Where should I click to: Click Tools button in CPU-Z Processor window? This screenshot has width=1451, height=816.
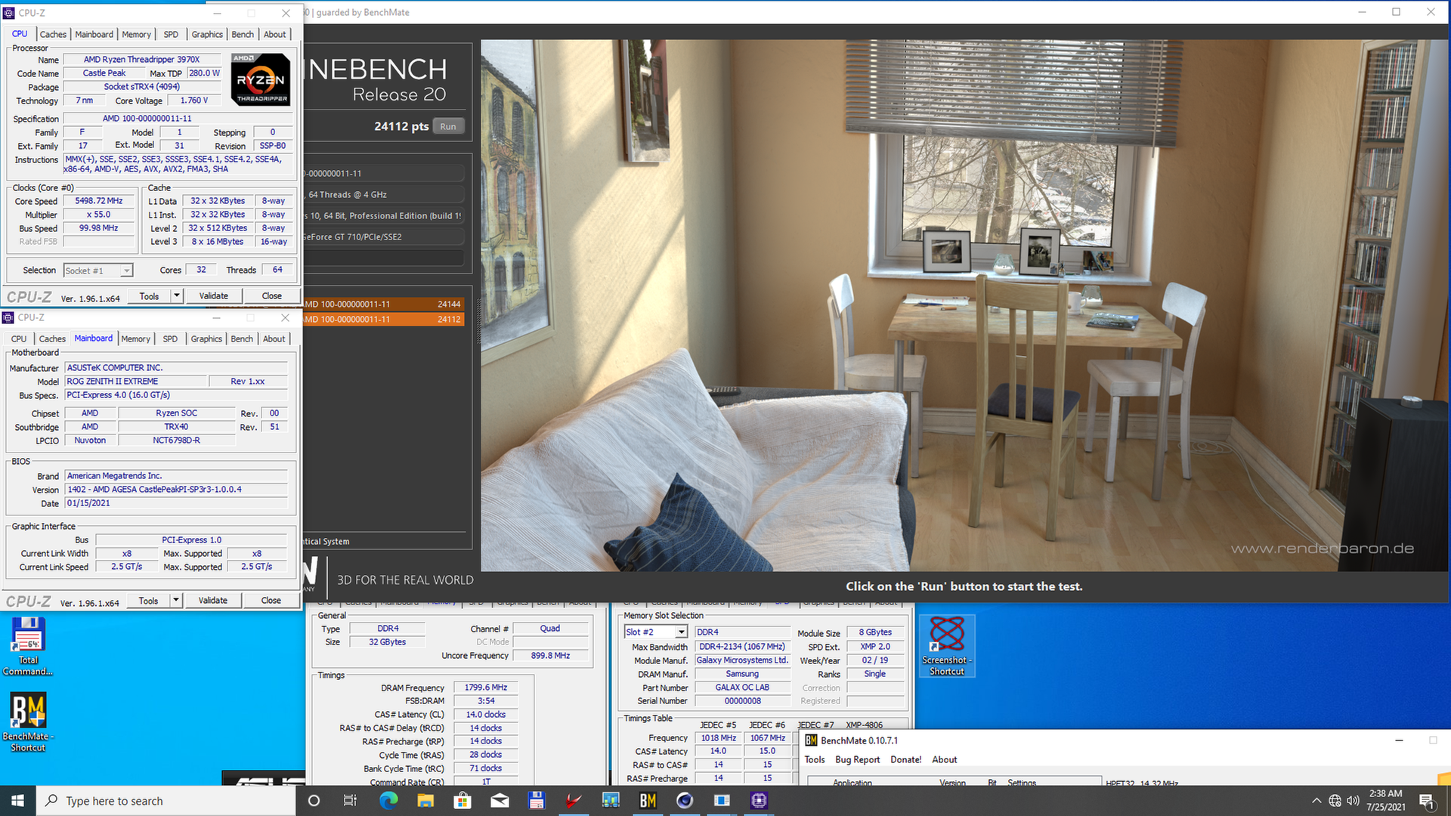pyautogui.click(x=150, y=296)
